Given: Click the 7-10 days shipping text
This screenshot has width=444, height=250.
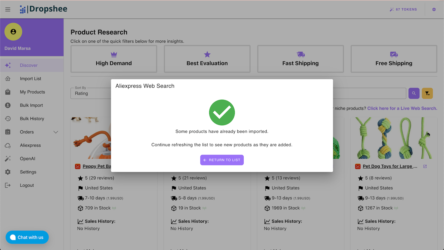Looking at the screenshot, I should pos(104,198).
